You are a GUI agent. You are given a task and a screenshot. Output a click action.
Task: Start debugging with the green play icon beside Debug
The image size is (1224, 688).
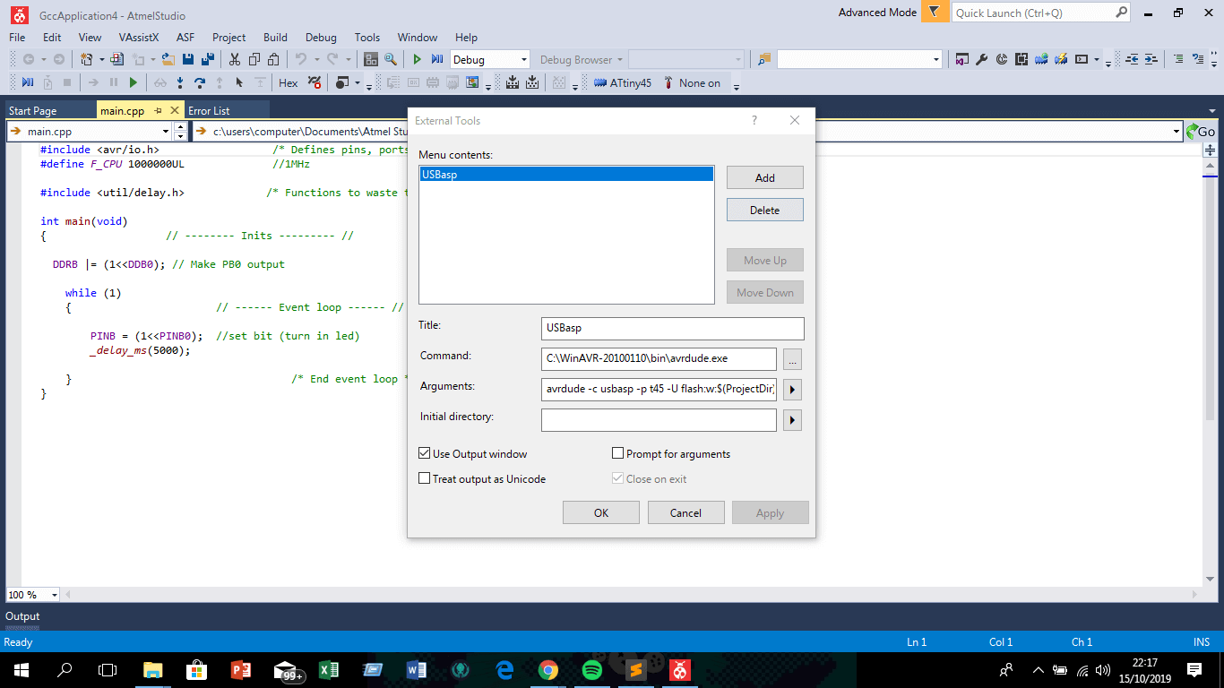(417, 60)
